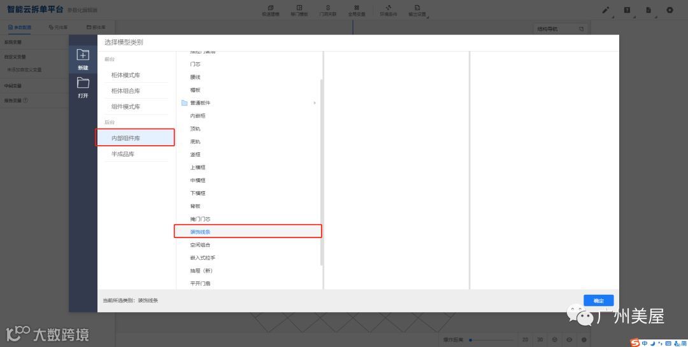Click the 全局变量 toolbar icon
Image resolution: width=688 pixels, height=347 pixels.
357,8
